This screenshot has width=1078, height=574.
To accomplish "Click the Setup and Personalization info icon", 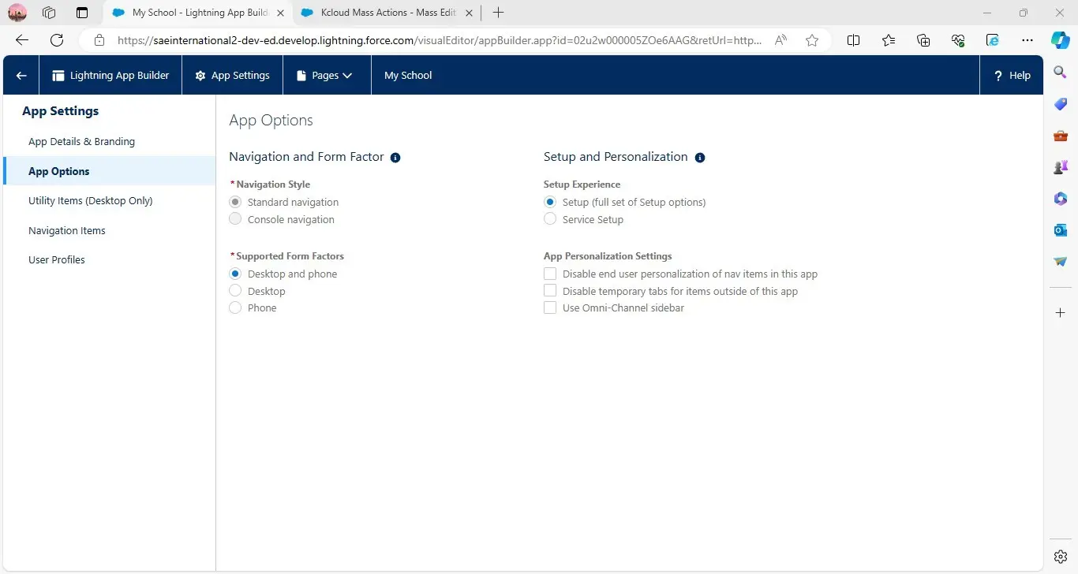I will coord(700,158).
